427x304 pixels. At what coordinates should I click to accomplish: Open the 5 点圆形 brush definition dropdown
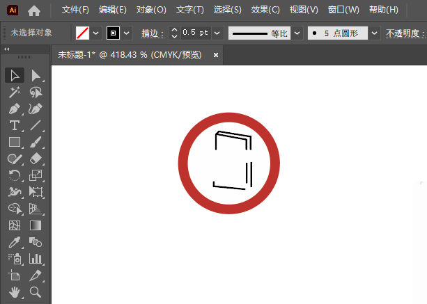pos(375,33)
